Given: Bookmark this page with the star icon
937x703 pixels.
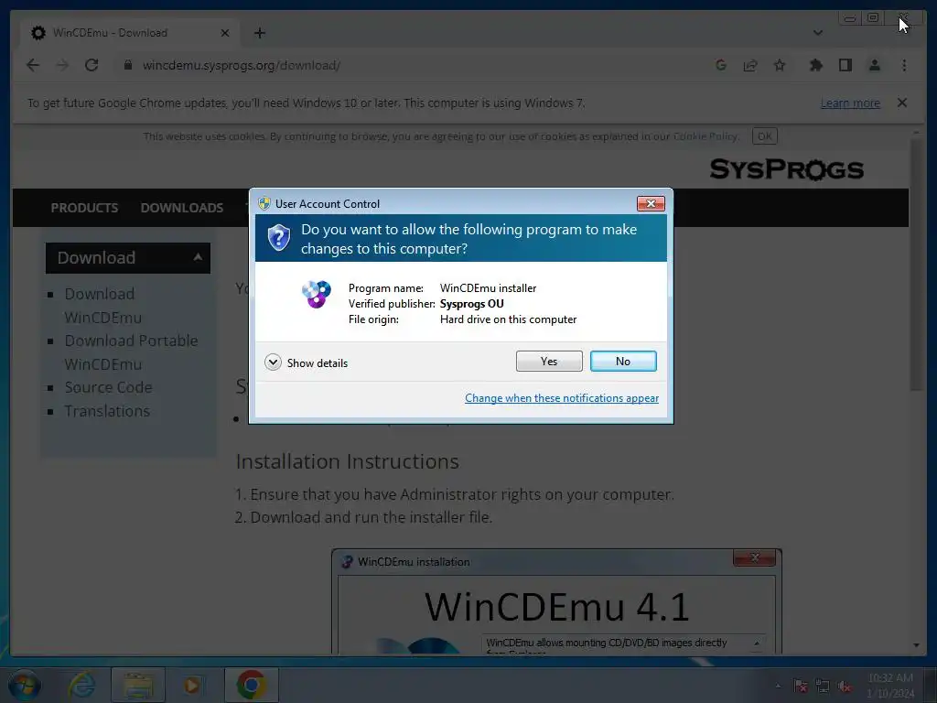Looking at the screenshot, I should [x=780, y=65].
